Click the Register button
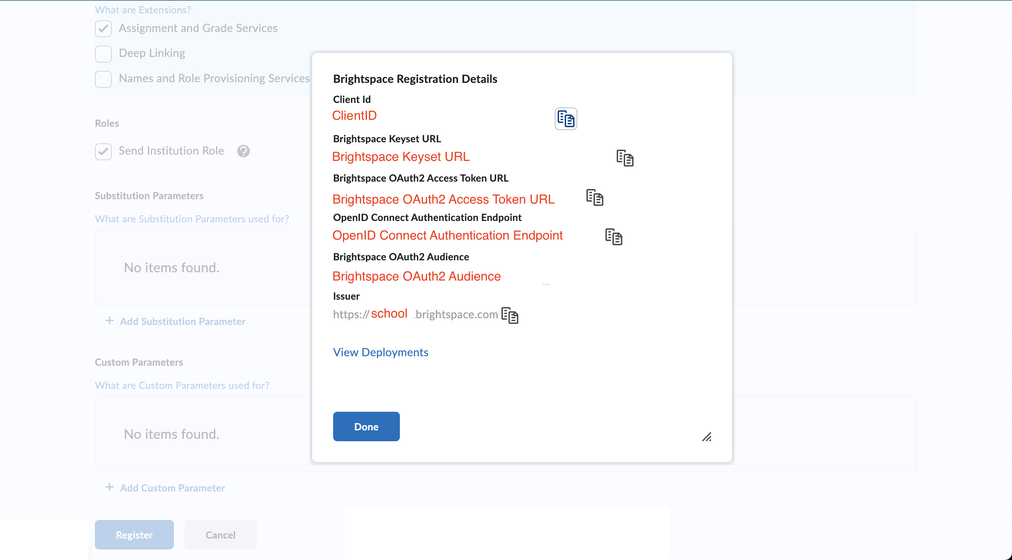Image resolution: width=1012 pixels, height=560 pixels. (134, 534)
